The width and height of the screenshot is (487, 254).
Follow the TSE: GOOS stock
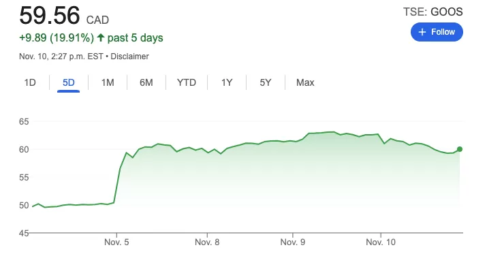437,32
